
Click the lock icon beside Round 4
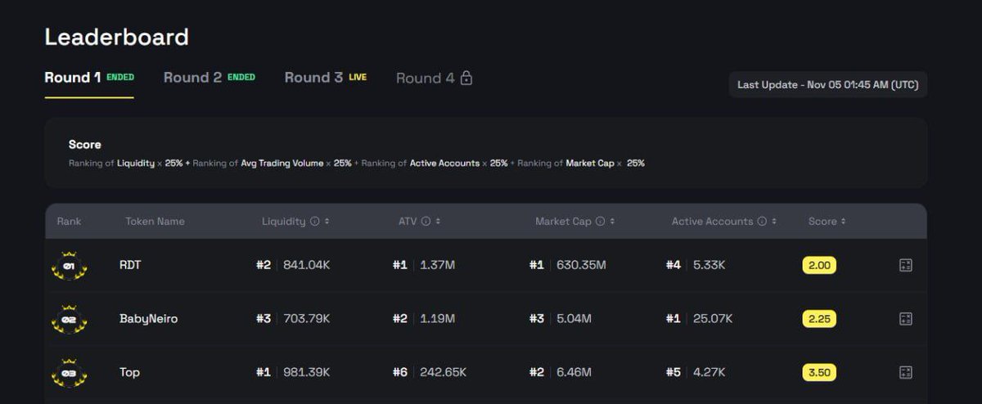click(x=466, y=79)
